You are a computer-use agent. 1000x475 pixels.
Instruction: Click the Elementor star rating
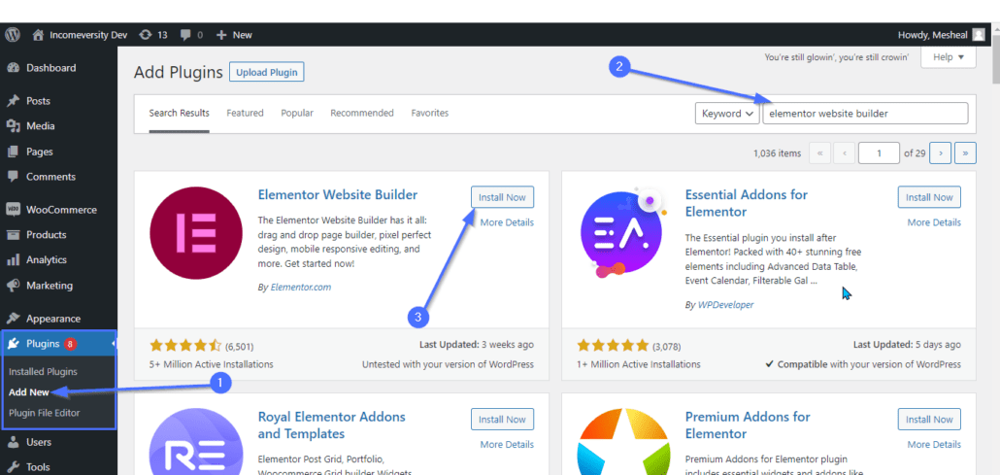(x=185, y=346)
